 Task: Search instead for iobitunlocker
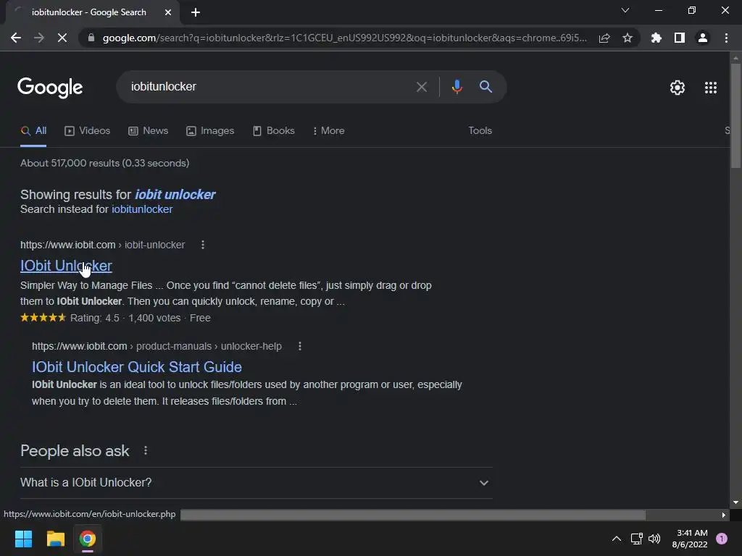coord(142,209)
